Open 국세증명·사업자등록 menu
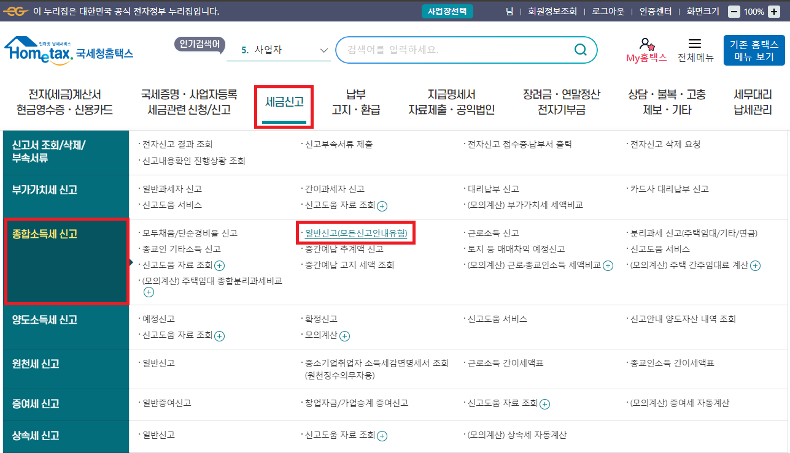The height and width of the screenshot is (453, 790). pyautogui.click(x=189, y=102)
